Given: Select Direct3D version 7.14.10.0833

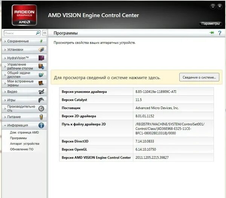Looking at the screenshot, I should pos(145,141).
